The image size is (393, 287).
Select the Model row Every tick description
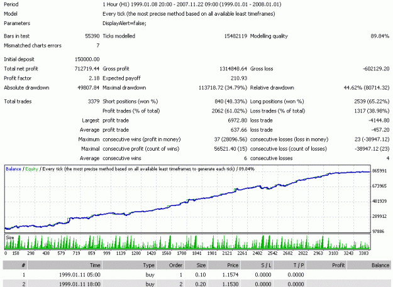[x=189, y=14]
